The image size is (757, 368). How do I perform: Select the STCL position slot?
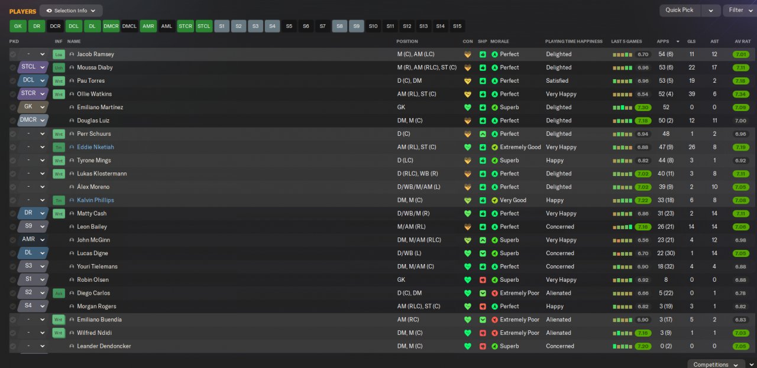(203, 26)
